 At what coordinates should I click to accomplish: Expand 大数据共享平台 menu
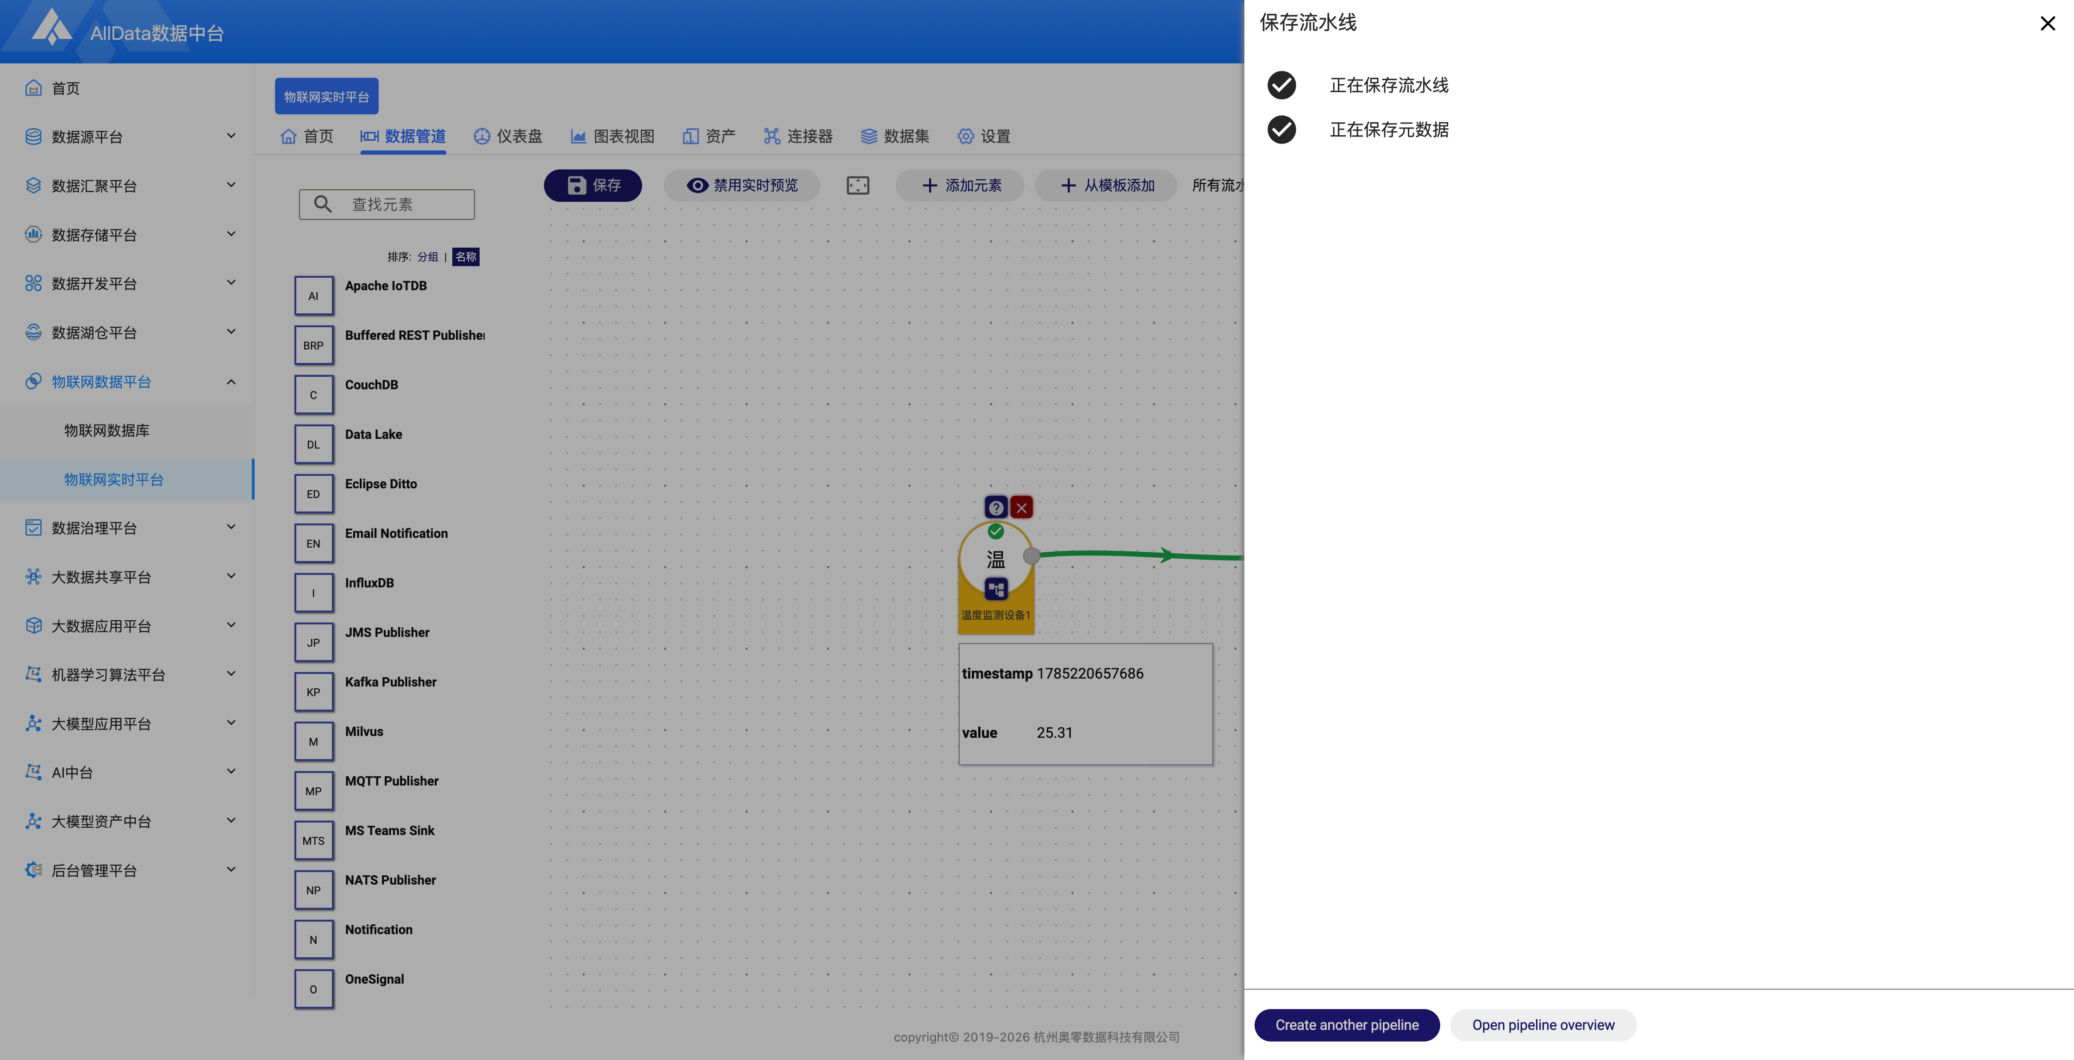pyautogui.click(x=127, y=577)
